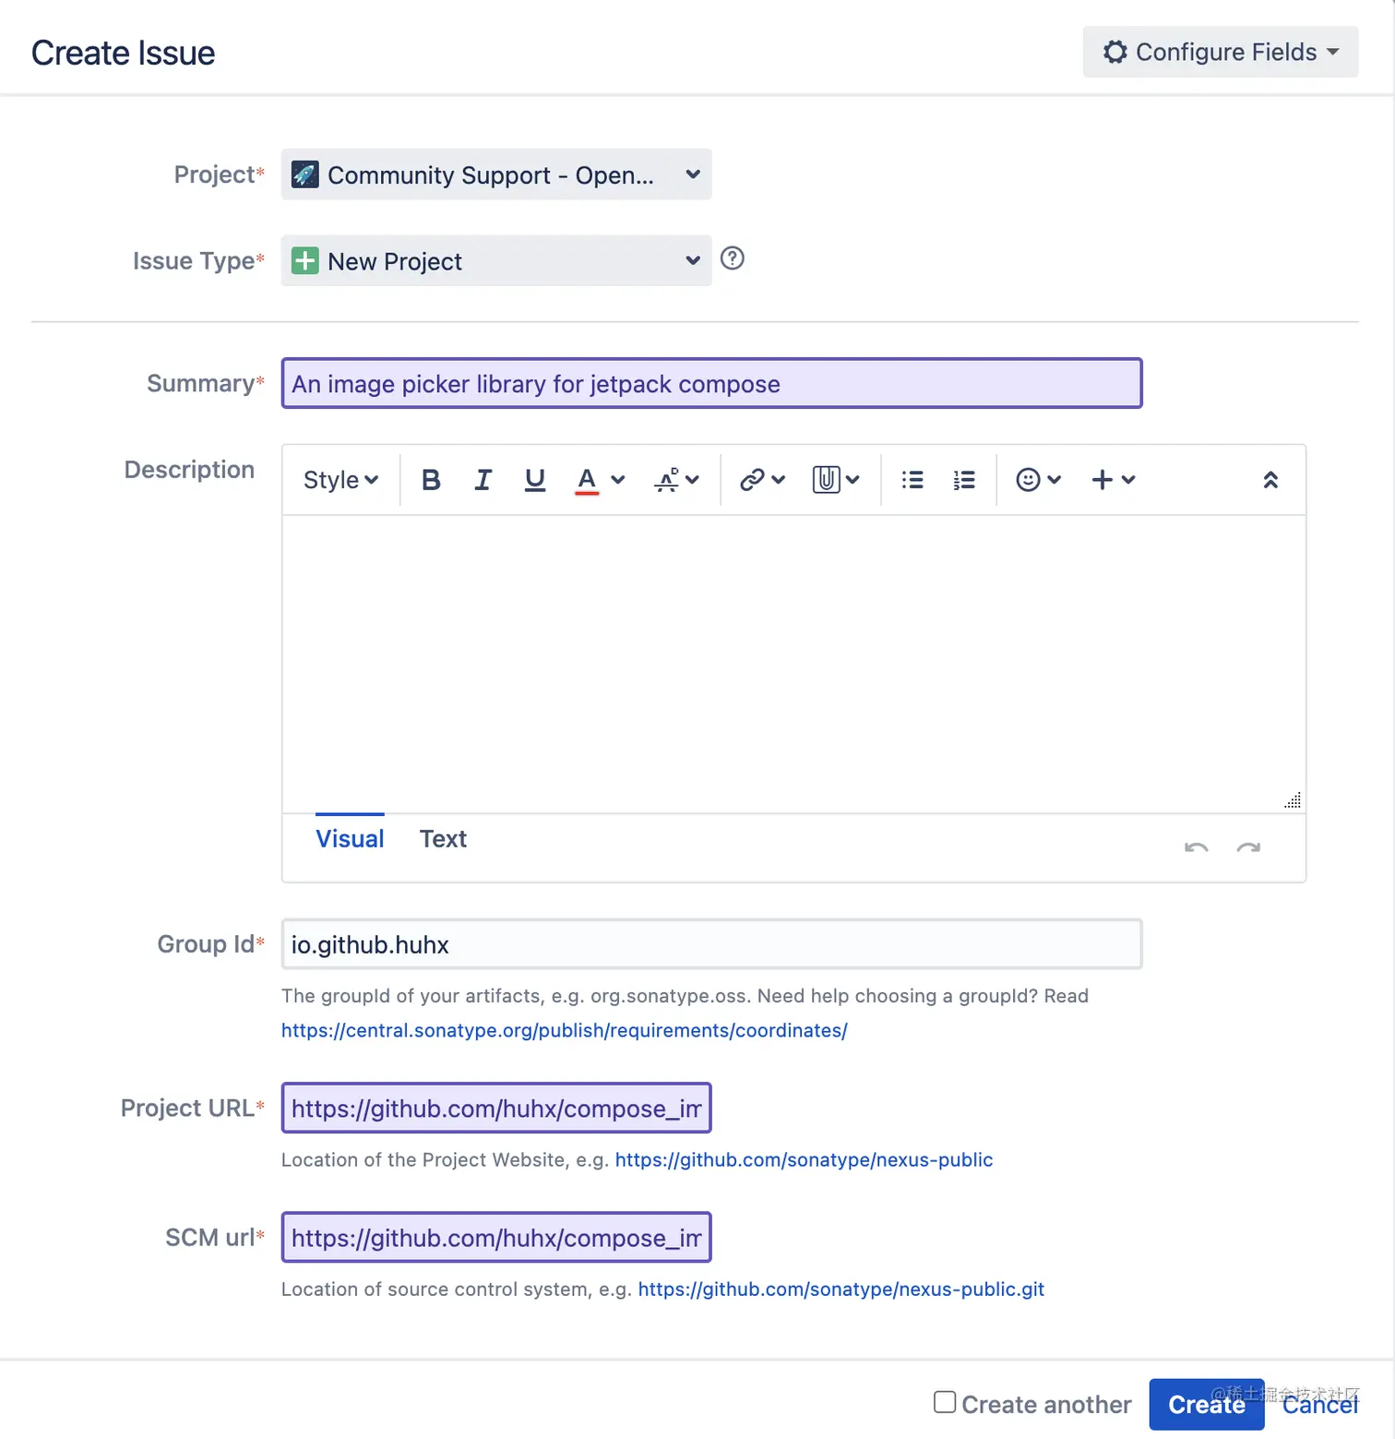
Task: Enable the Create another checkbox
Action: (945, 1402)
